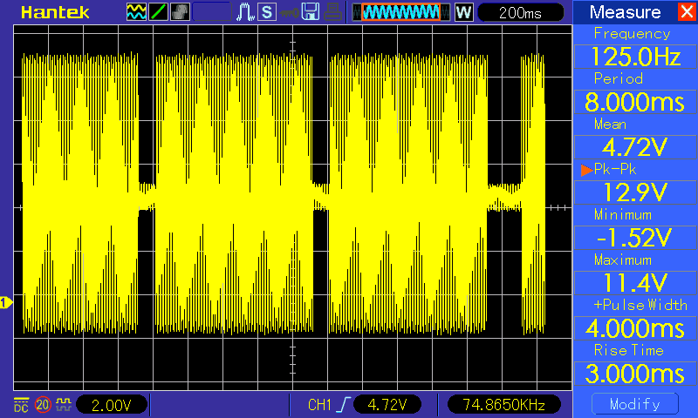Click the 12.9V peak-to-peak value
Image resolution: width=698 pixels, height=418 pixels.
[635, 192]
